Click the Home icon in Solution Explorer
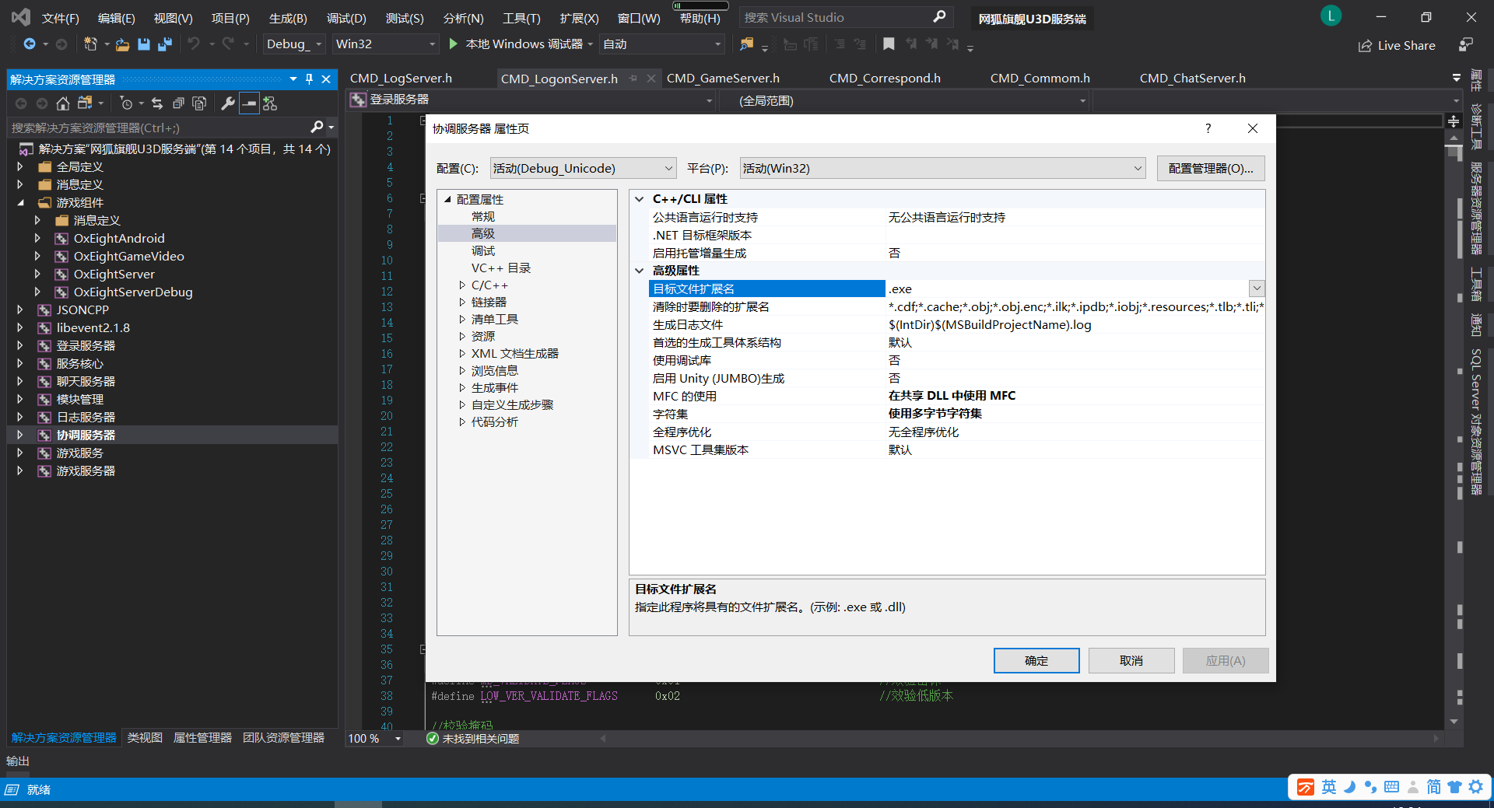1494x808 pixels. pyautogui.click(x=63, y=103)
